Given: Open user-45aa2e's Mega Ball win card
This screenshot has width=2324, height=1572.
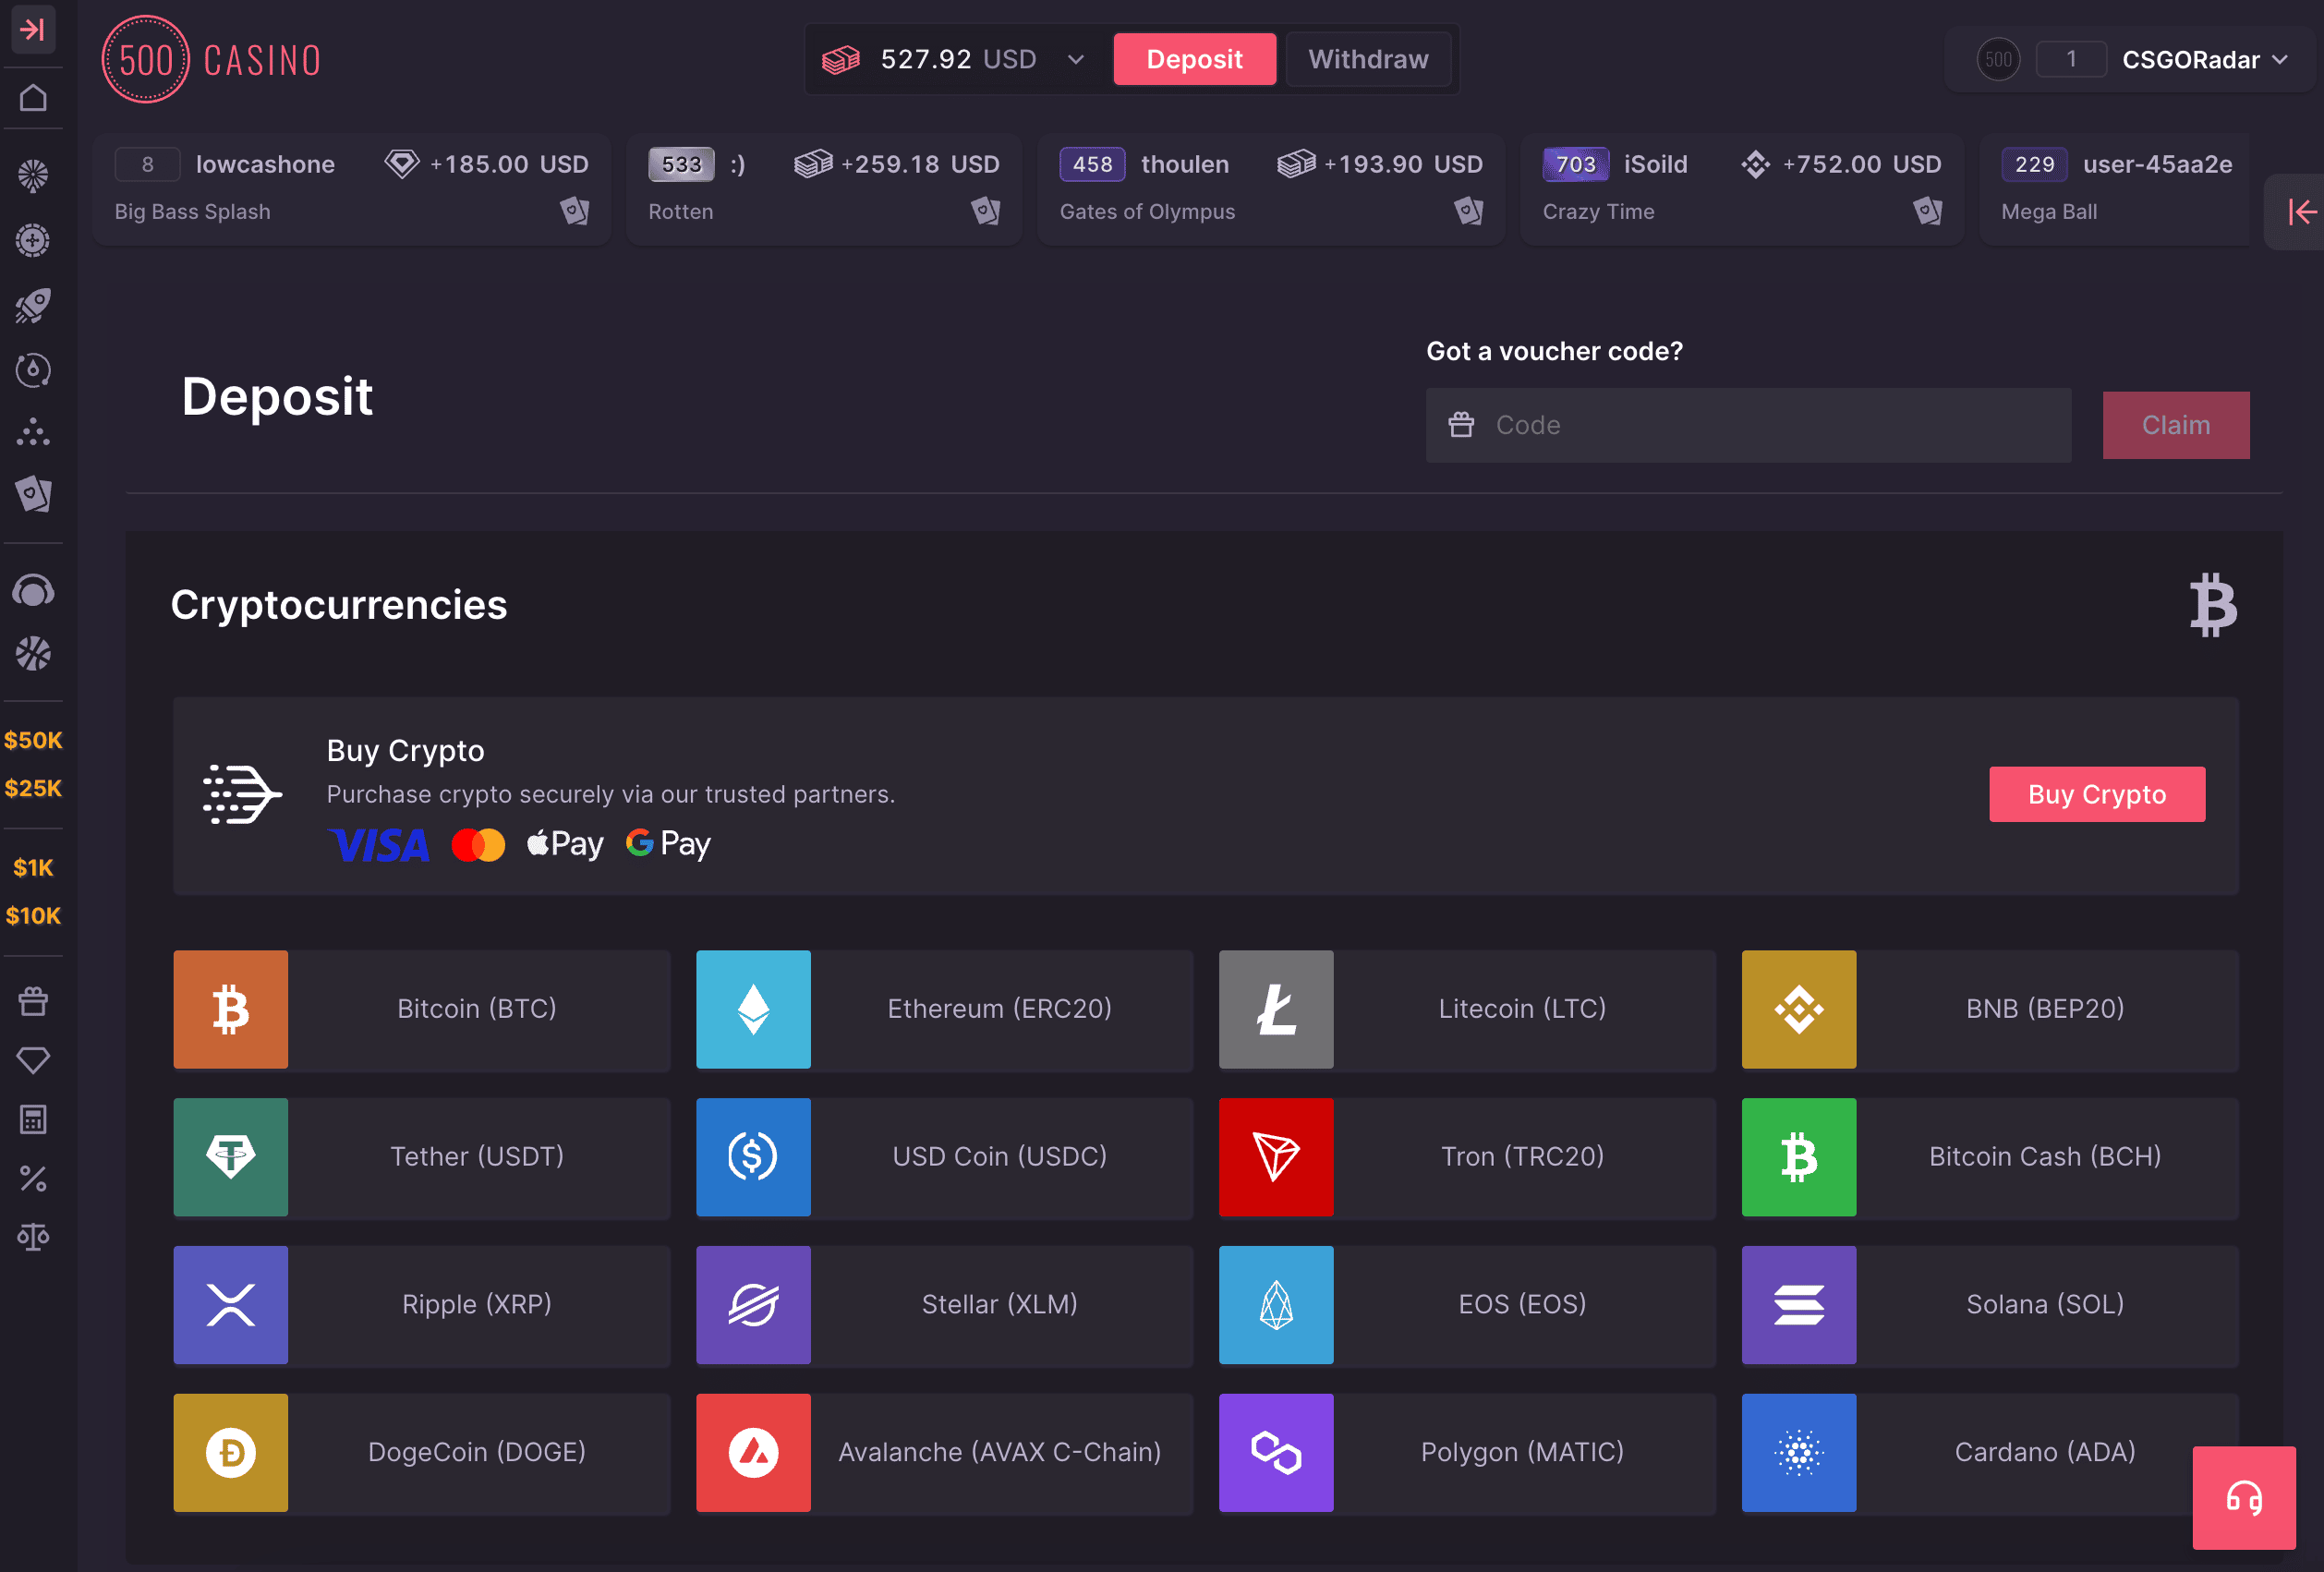Looking at the screenshot, I should click(x=2116, y=188).
